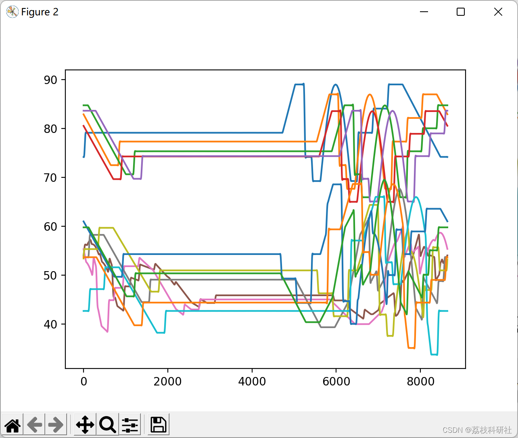Maximize the Figure 2 window
Screen dimensions: 518x438
461,12
